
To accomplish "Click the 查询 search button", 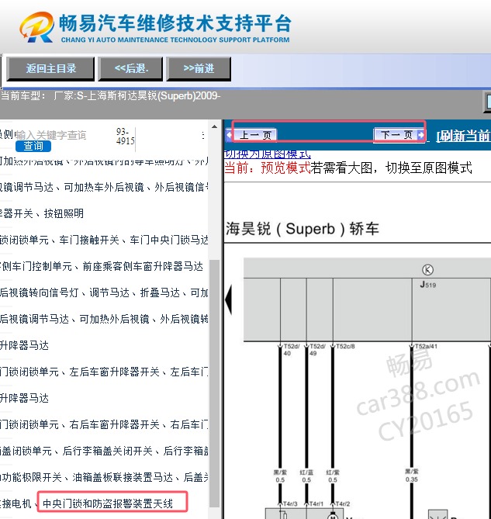I will tap(33, 146).
